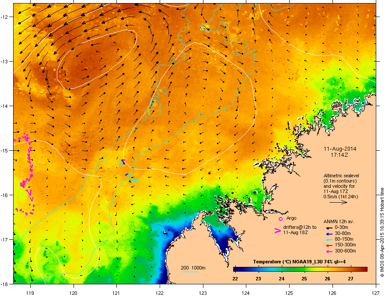Click the '150-300m' depth label
The image size is (385, 297).
pos(345,245)
